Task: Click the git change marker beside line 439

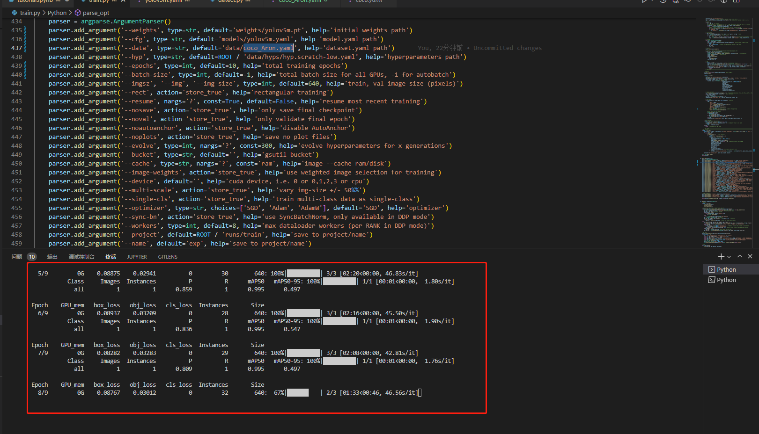Action: pyautogui.click(x=25, y=65)
